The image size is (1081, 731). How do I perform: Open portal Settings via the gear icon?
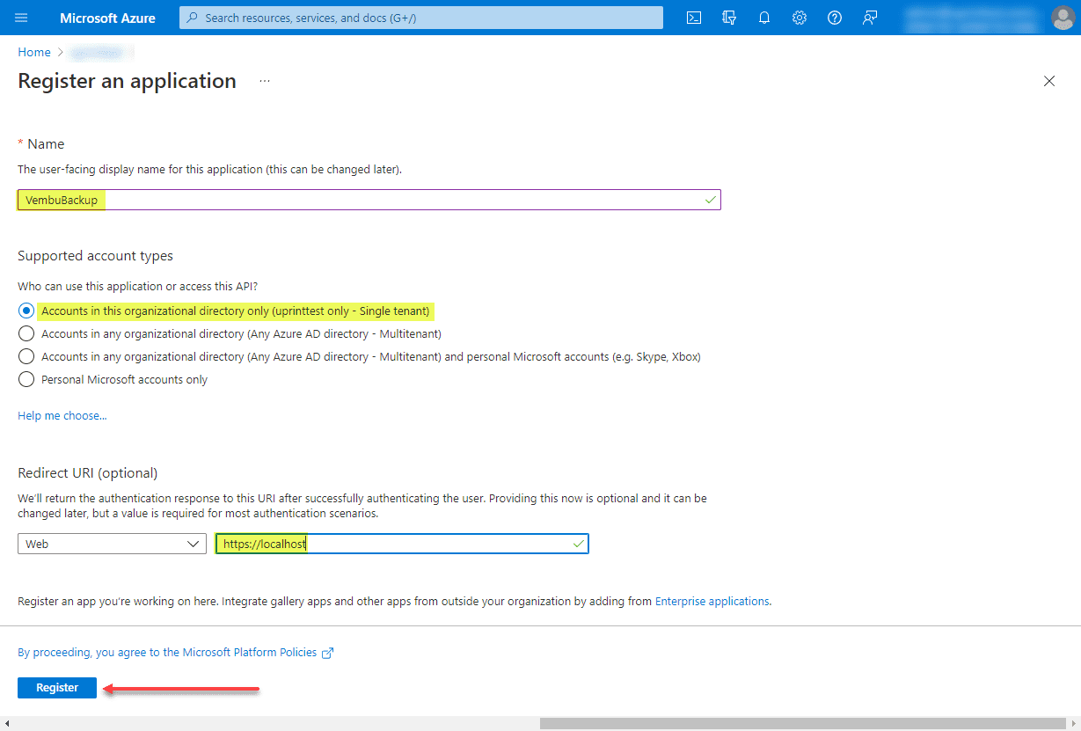click(799, 18)
